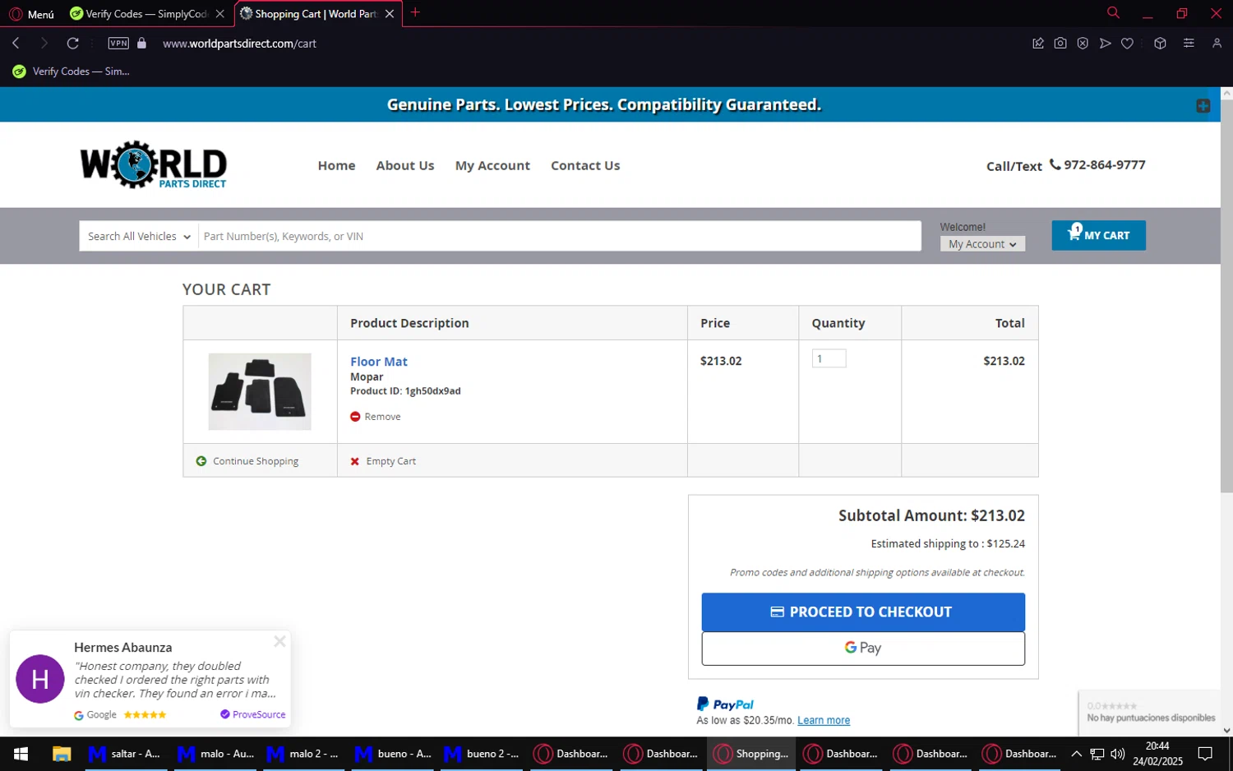The width and height of the screenshot is (1233, 771).
Task: Click the ProveSource verified link
Action: [253, 715]
